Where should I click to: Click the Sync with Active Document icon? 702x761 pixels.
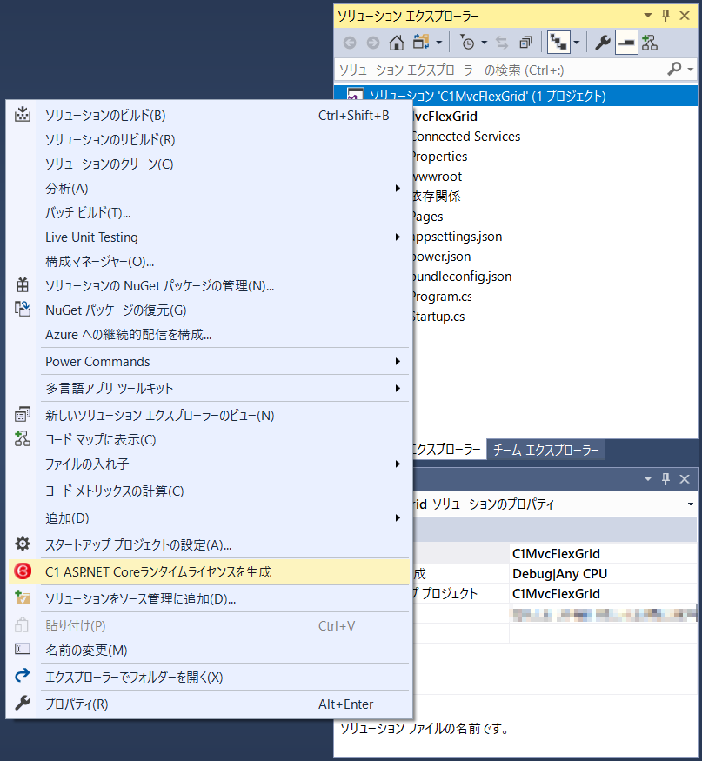pos(502,43)
